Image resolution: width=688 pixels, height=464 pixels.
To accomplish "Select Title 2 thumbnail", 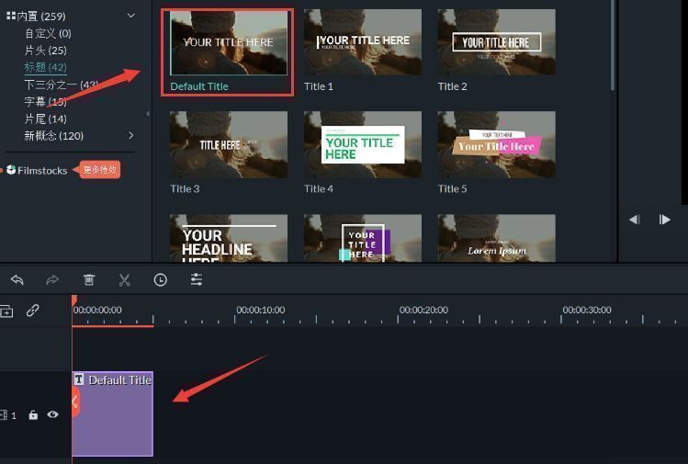I will coord(496,42).
